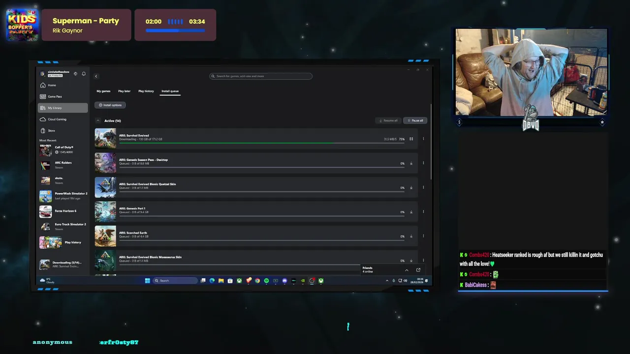Viewport: 630px width, 354px height.
Task: Open more options for ARK: Survival Evolved
Action: coord(423,139)
